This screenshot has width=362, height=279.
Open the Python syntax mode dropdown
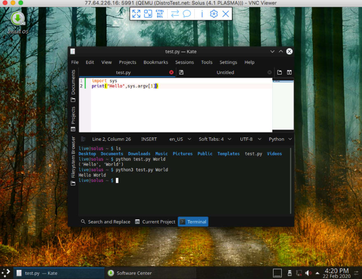280,139
